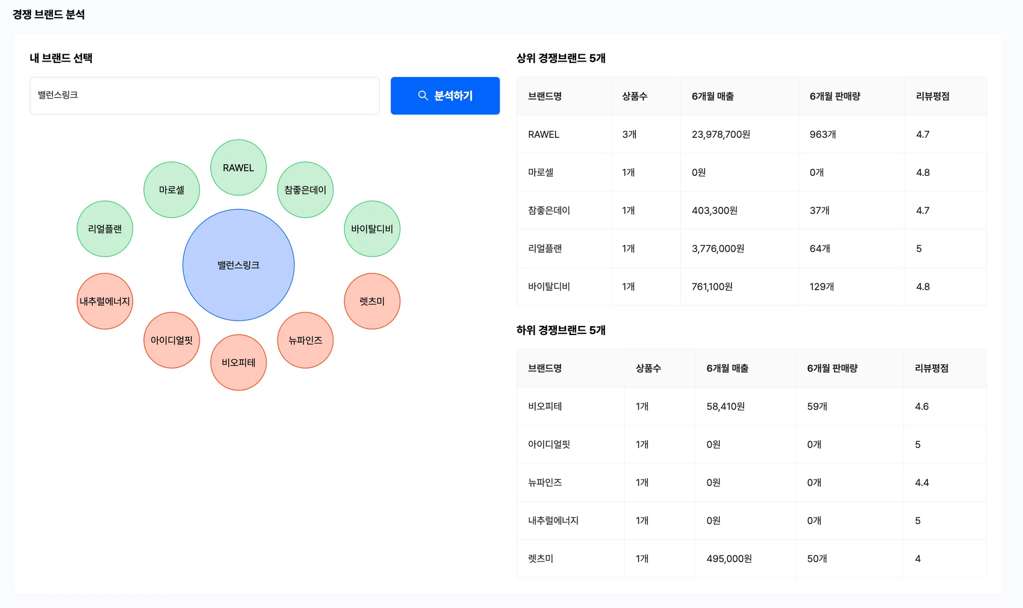Viewport: 1023px width, 608px height.
Task: Click 리뷰평점 header in bottom brands table
Action: (x=931, y=368)
